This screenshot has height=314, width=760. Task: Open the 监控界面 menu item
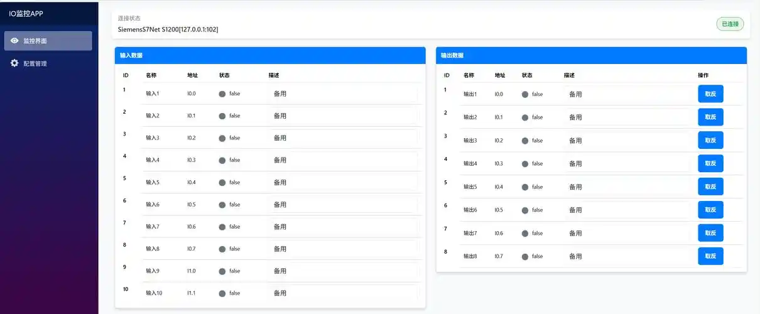coord(48,41)
